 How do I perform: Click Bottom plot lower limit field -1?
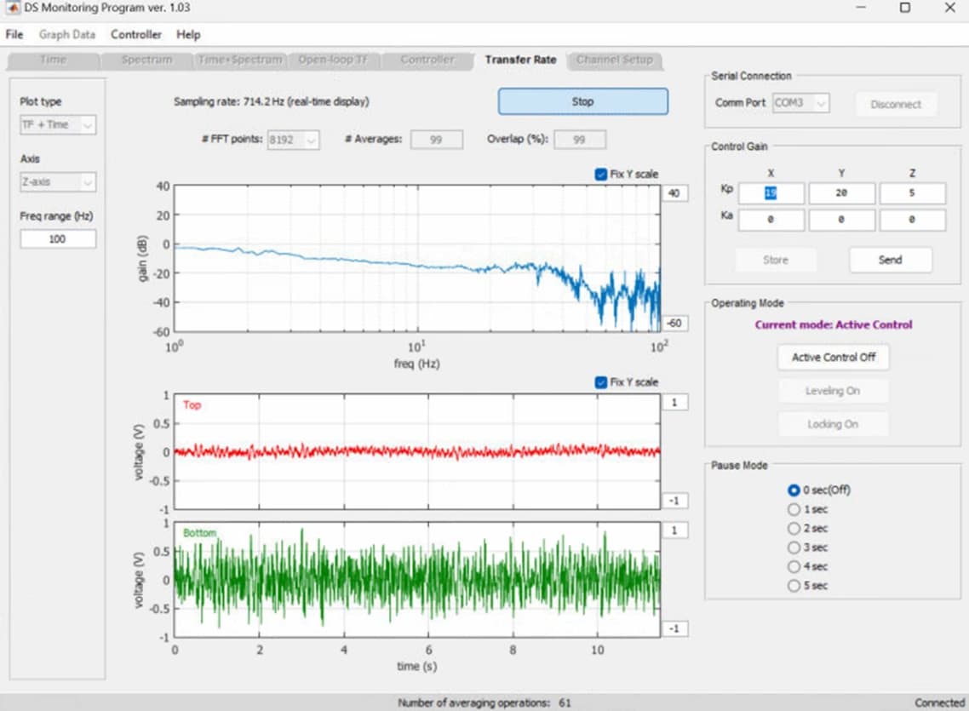coord(675,629)
